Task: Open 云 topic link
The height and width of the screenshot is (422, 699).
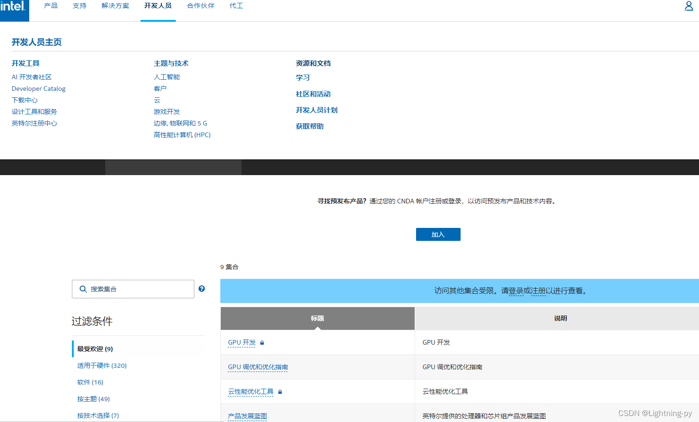Action: click(157, 100)
